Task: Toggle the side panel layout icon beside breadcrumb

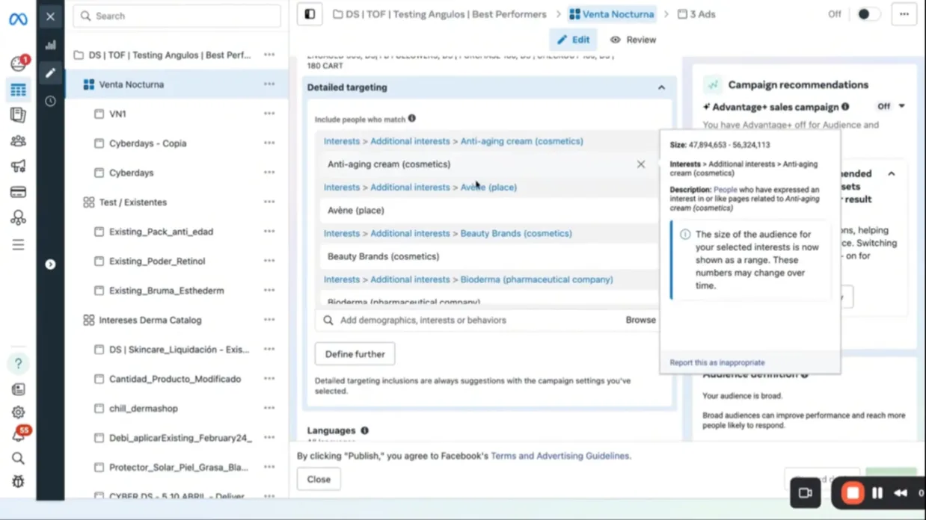Action: [310, 14]
